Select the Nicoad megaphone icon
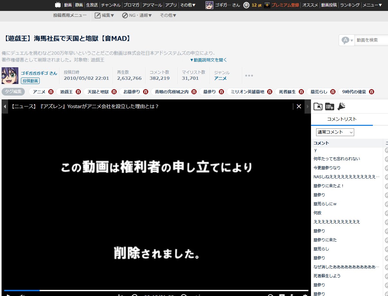 click(341, 106)
